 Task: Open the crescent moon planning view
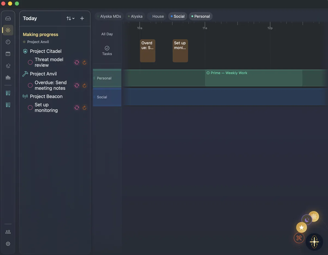tap(8, 65)
